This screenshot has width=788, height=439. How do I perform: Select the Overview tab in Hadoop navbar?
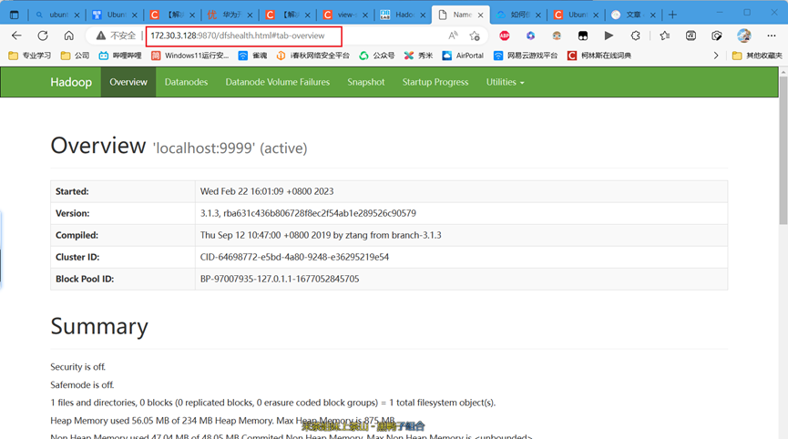tap(128, 82)
